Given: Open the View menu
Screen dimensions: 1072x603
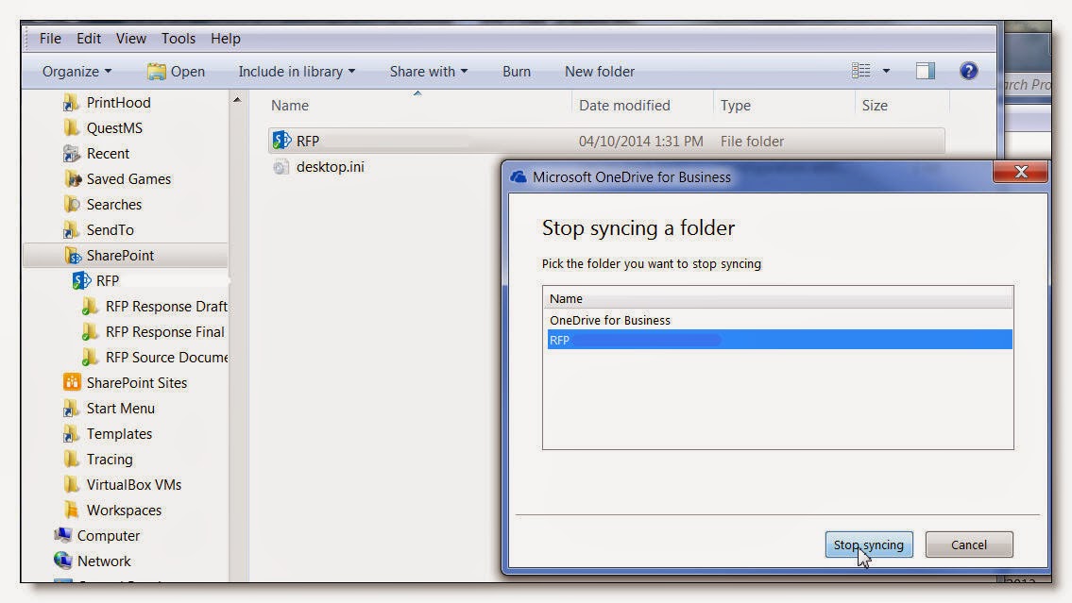Looking at the screenshot, I should pos(130,39).
